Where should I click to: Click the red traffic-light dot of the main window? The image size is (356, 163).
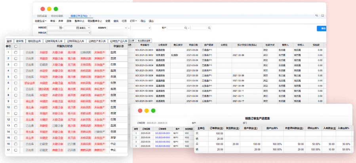tap(43, 9)
